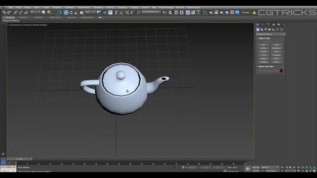The image size is (317, 178).
Task: Open the Animation menu
Action: click(x=69, y=8)
